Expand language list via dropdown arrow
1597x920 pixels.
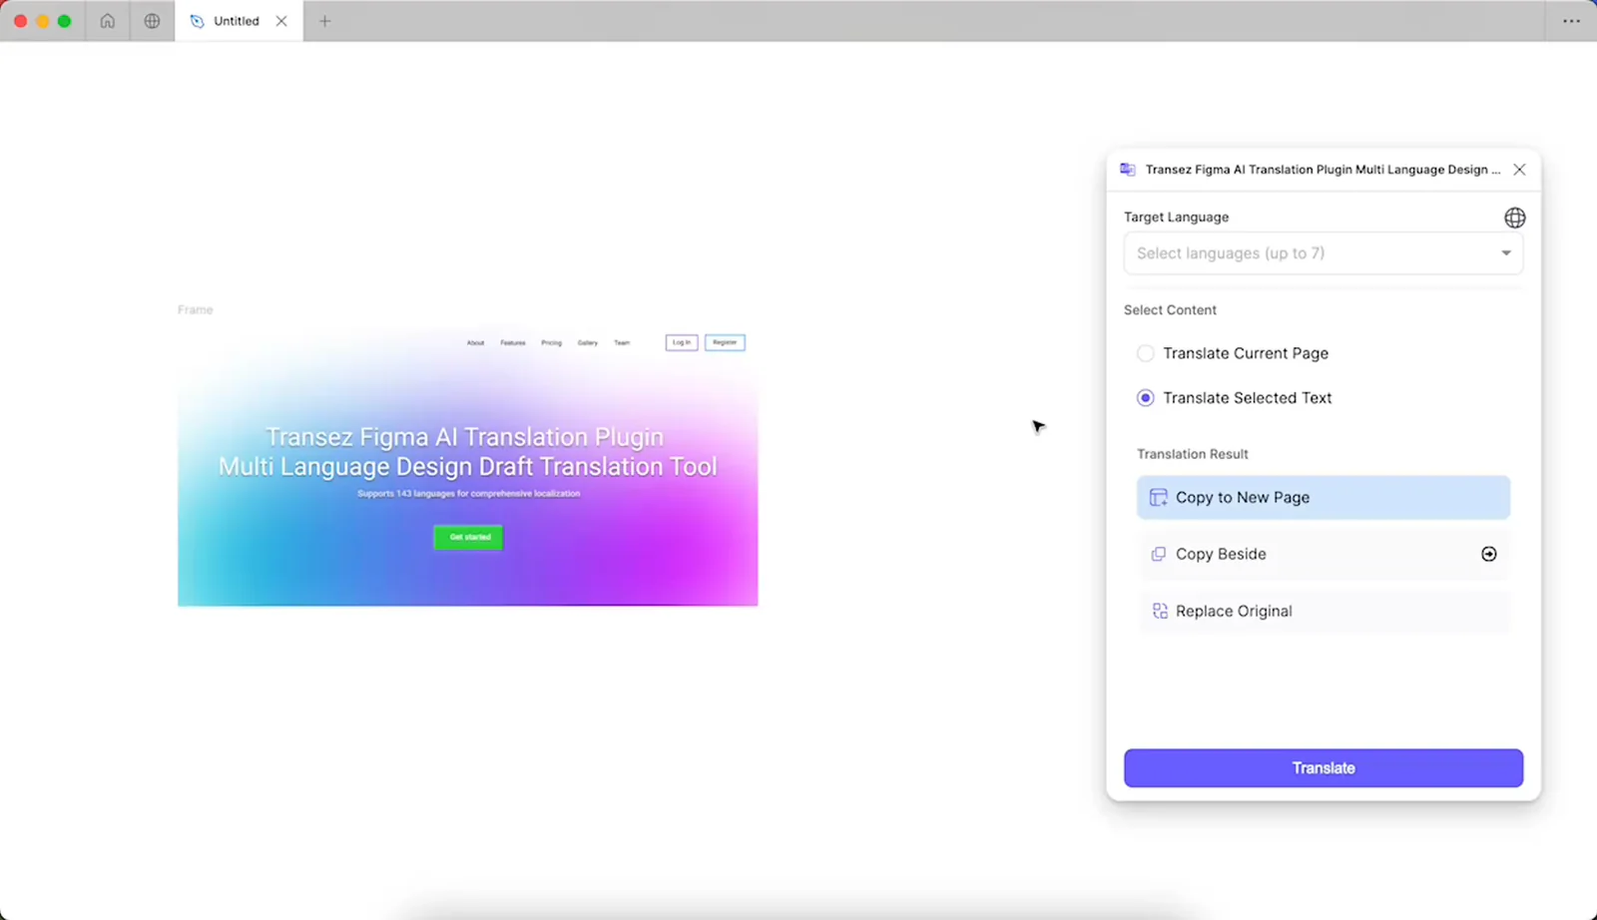[x=1506, y=253]
